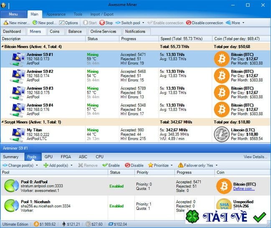
Task: Click the Antminer S9 #1 computer icon
Action: point(18,59)
